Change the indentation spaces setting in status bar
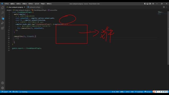169x95 pixels. pos(122,92)
